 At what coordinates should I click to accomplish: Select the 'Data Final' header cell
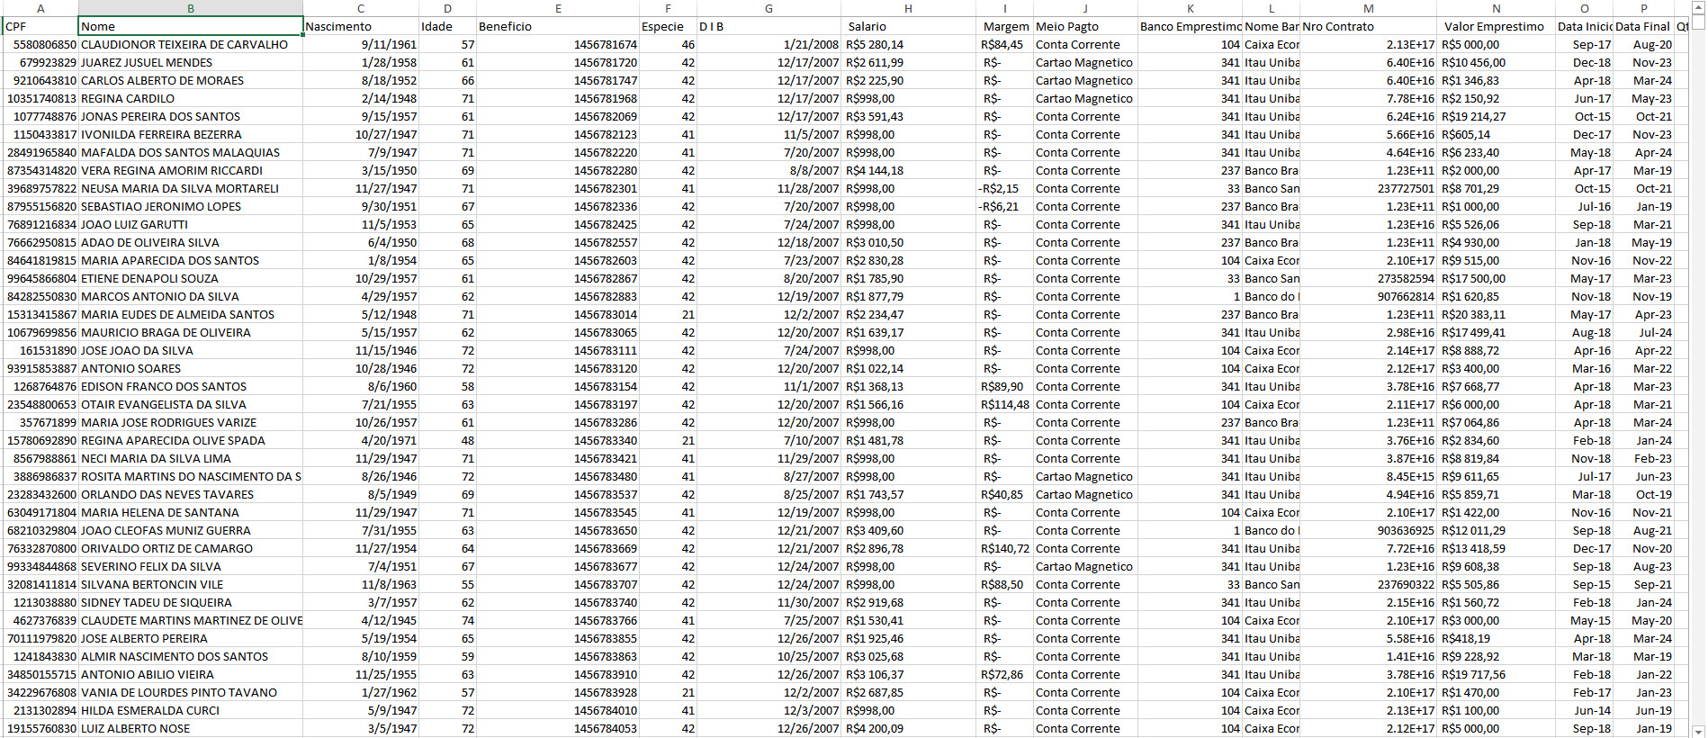coord(1643,26)
